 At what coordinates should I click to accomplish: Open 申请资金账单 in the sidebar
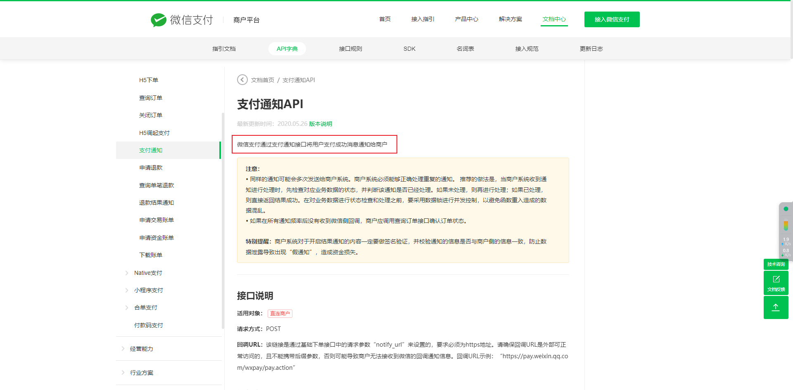(x=157, y=238)
